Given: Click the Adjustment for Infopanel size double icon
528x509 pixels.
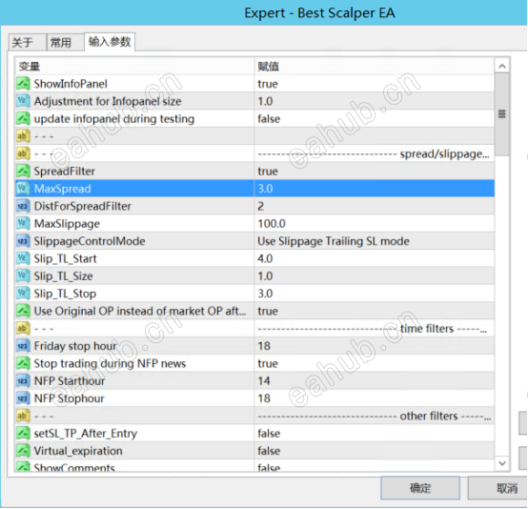Looking at the screenshot, I should (x=23, y=101).
